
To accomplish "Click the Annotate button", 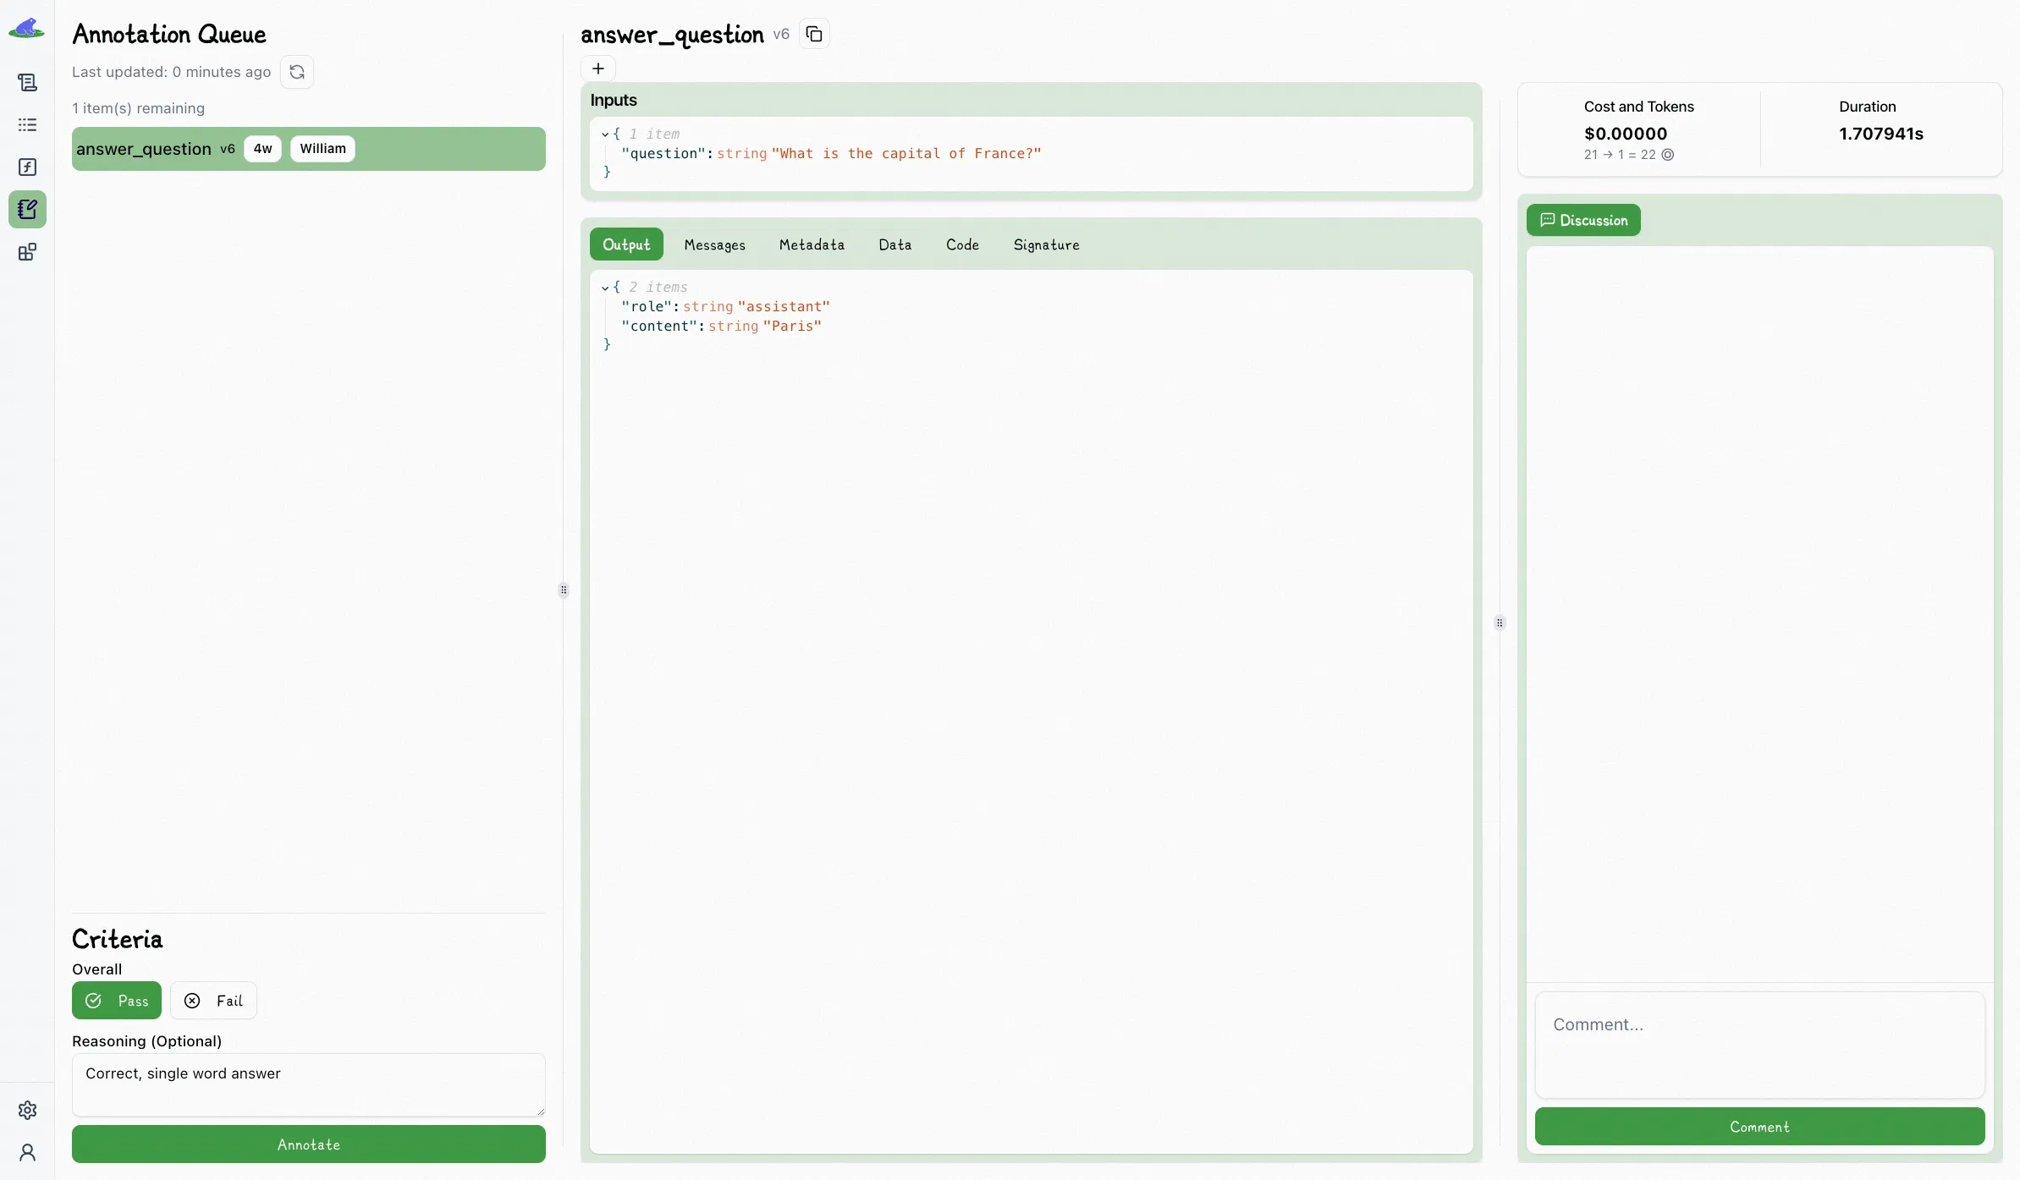I will pyautogui.click(x=309, y=1144).
